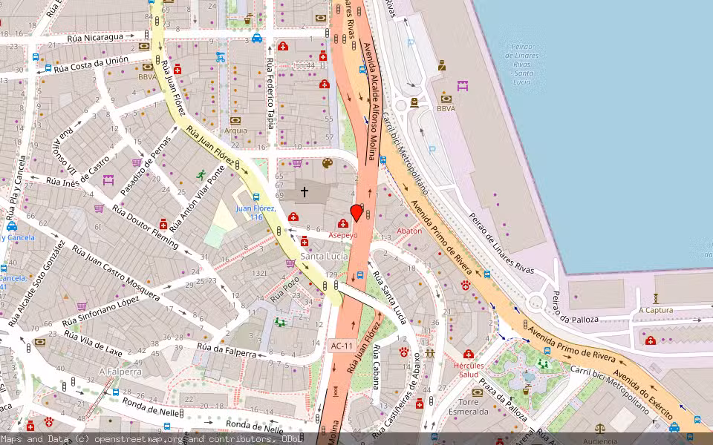Click the AC-11 road shield label
This screenshot has width=713, height=445.
point(342,346)
